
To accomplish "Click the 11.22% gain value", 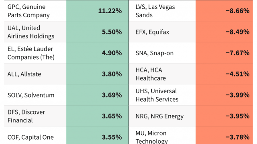I will coord(110,11).
